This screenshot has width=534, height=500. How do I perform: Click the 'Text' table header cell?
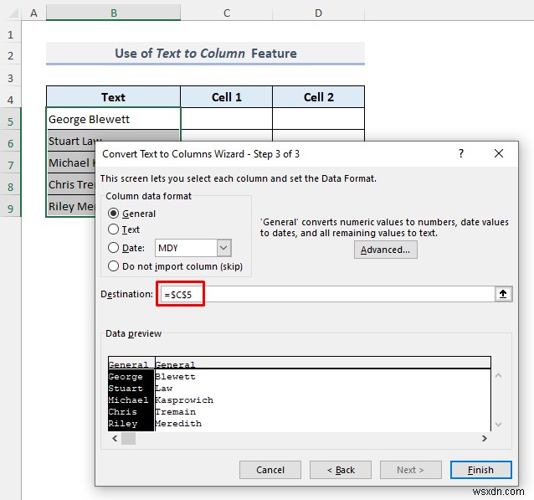113,97
